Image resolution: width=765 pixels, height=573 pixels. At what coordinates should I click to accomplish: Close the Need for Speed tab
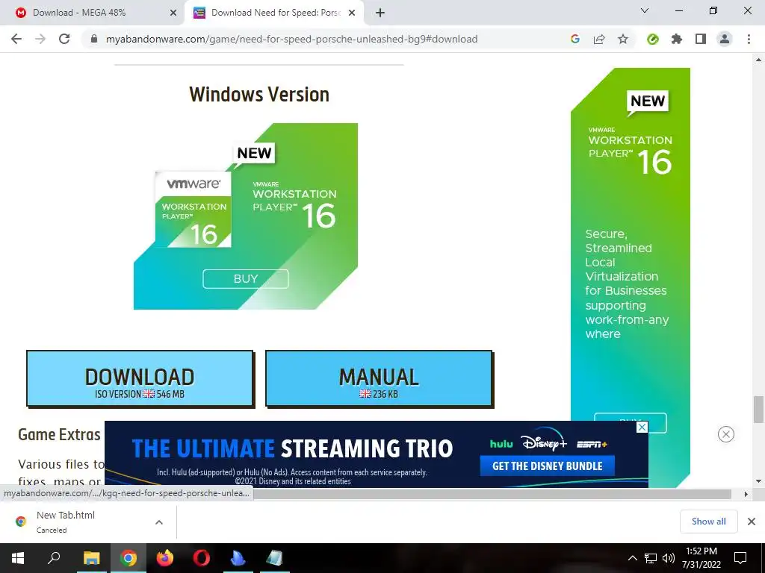coord(352,13)
